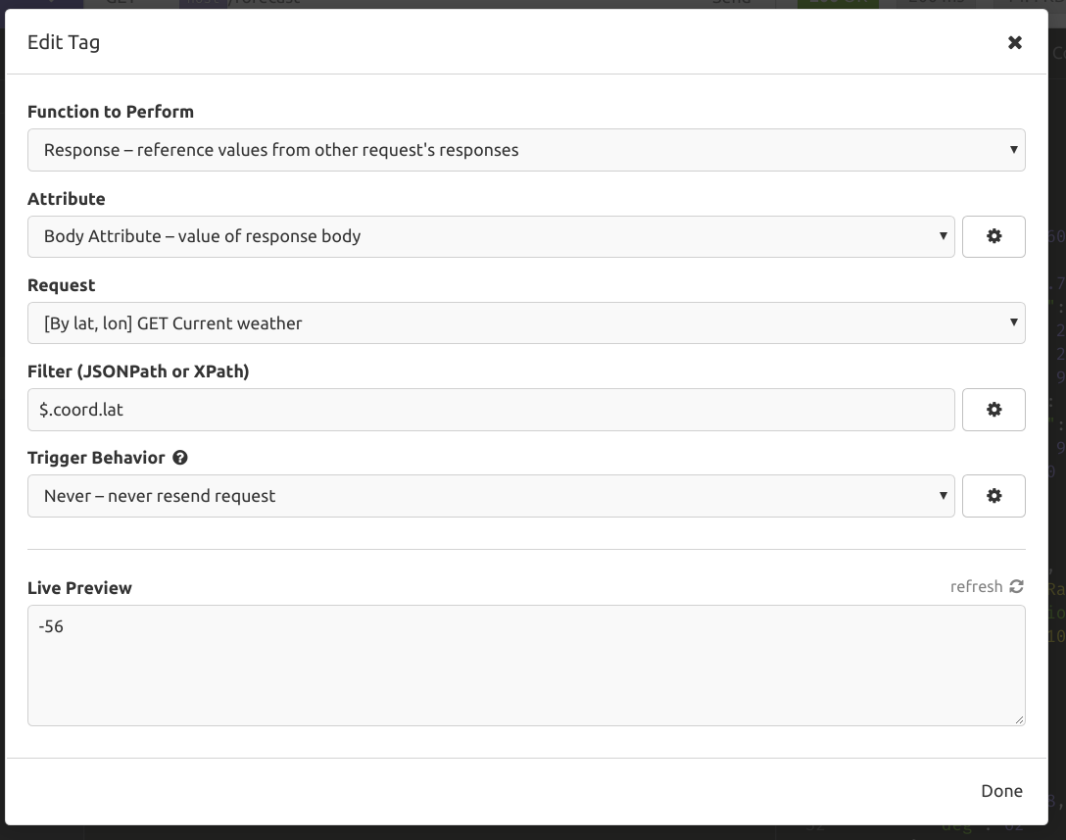Click the help icon beside Trigger Behavior

pos(182,457)
